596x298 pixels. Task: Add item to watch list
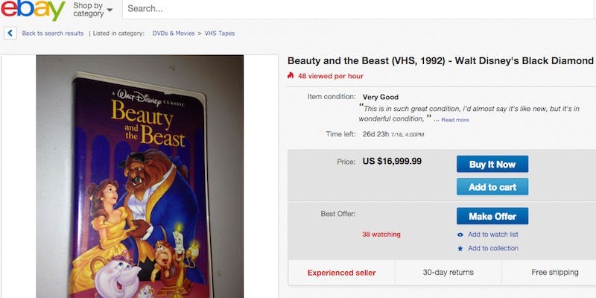[493, 235]
